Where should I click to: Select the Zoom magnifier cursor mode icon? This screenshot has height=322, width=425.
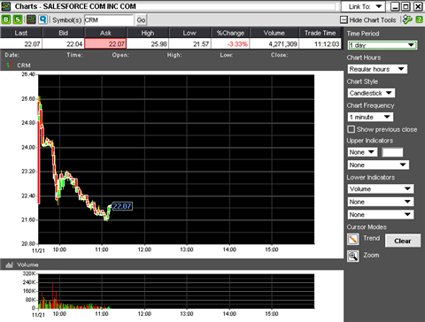click(x=353, y=256)
